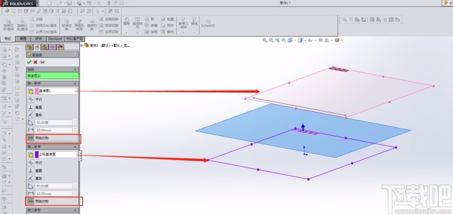Viewport: 453px width, 214px height.
Task: Expand the 零件1 feature tree node
Action: click(82, 45)
